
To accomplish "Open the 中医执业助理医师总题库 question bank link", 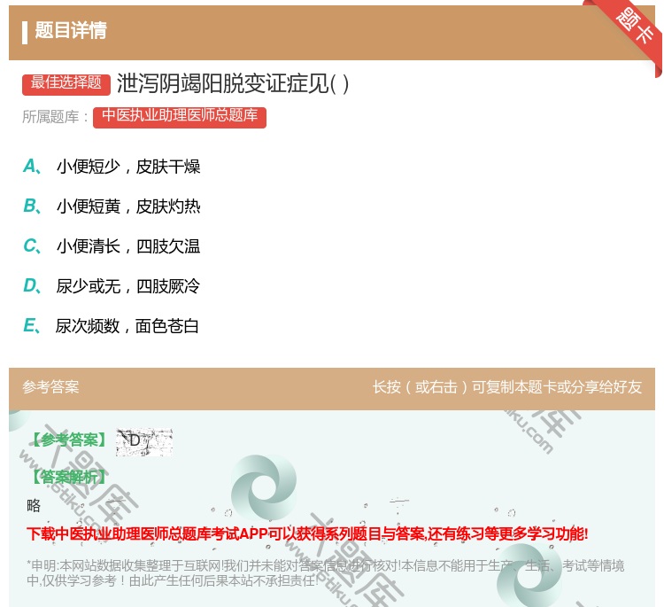I will [179, 116].
